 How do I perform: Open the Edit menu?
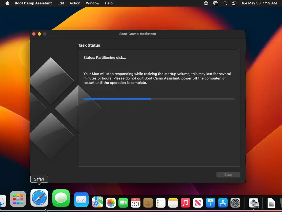(61, 3)
